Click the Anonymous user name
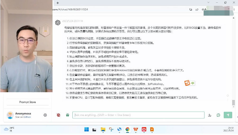This screenshot has height=135, width=238. pyautogui.click(x=23, y=114)
